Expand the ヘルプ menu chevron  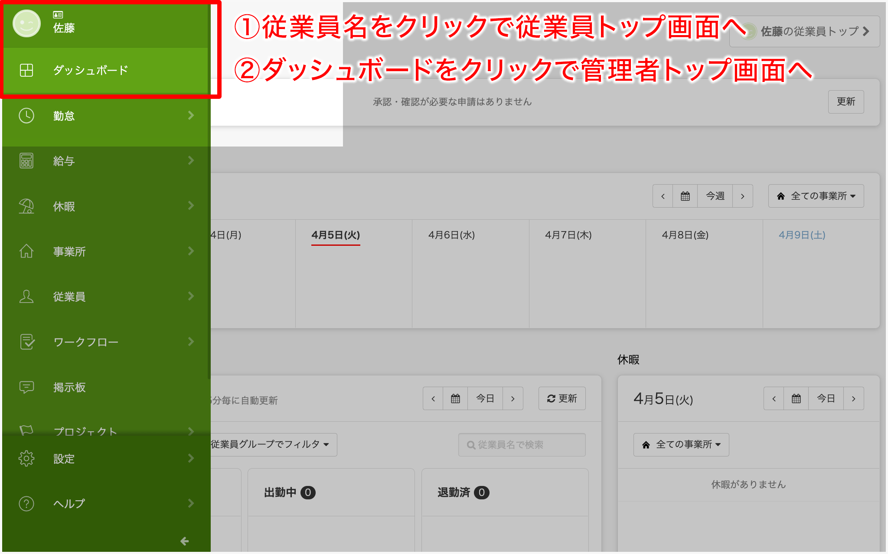coord(191,503)
